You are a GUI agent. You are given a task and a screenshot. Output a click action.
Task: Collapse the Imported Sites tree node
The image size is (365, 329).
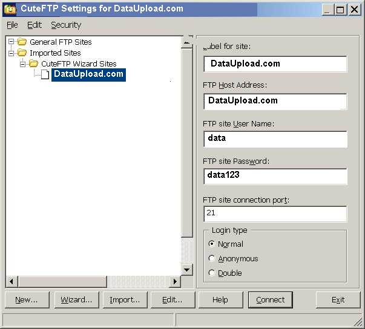(11, 53)
